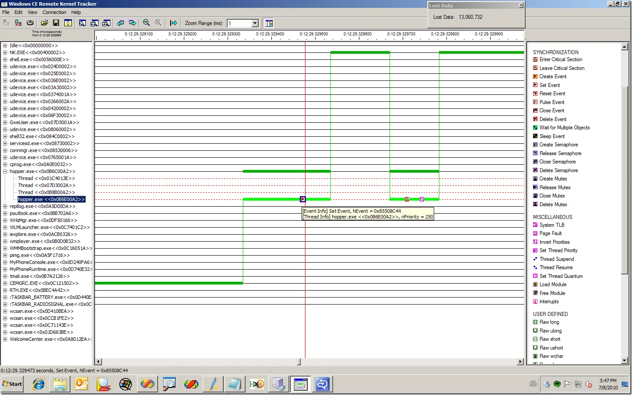Open Outlook from the taskbar
This screenshot has height=395, width=632.
coord(82,384)
